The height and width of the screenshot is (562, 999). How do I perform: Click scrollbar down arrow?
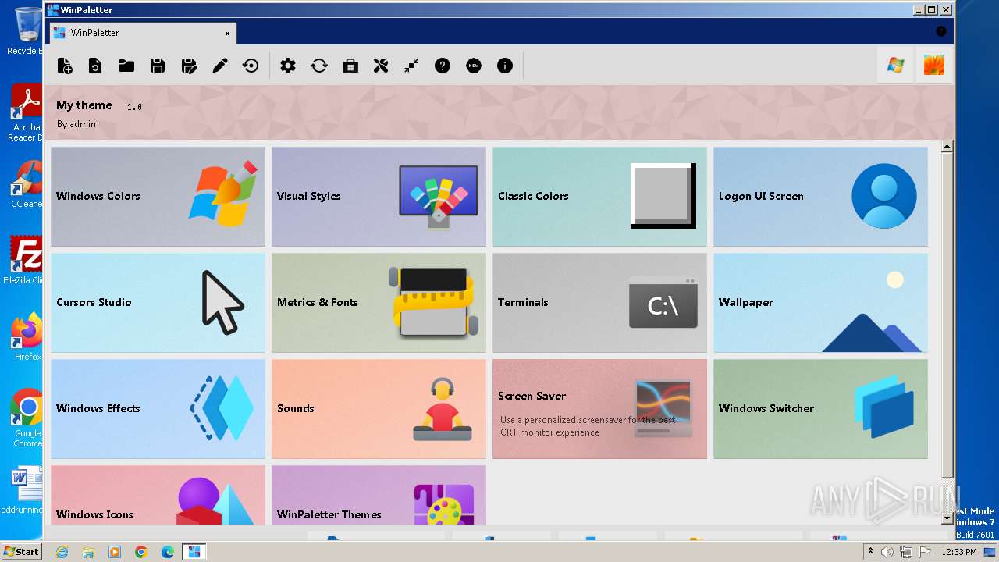click(x=947, y=518)
